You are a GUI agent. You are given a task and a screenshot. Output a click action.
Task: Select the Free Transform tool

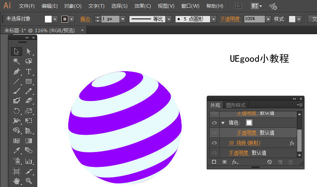click(29, 121)
